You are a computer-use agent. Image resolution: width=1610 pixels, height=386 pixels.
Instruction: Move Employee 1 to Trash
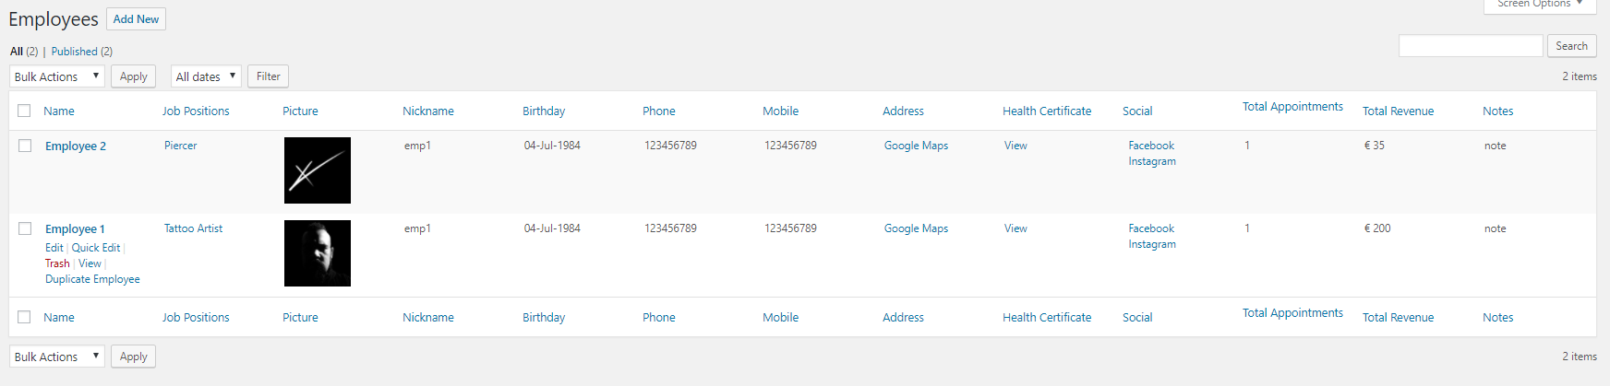coord(57,263)
